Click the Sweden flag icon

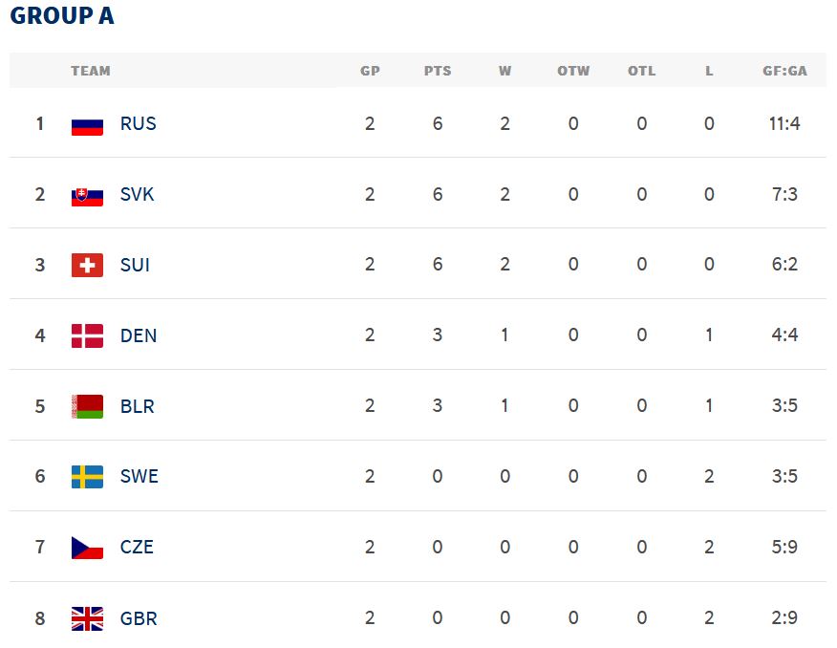(87, 477)
